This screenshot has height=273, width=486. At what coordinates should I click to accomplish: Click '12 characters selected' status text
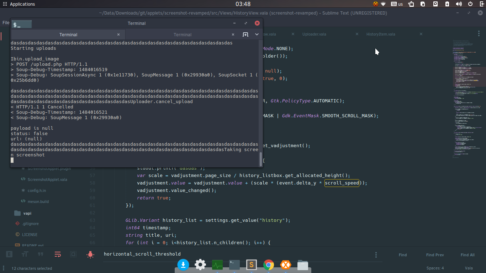[x=32, y=268]
